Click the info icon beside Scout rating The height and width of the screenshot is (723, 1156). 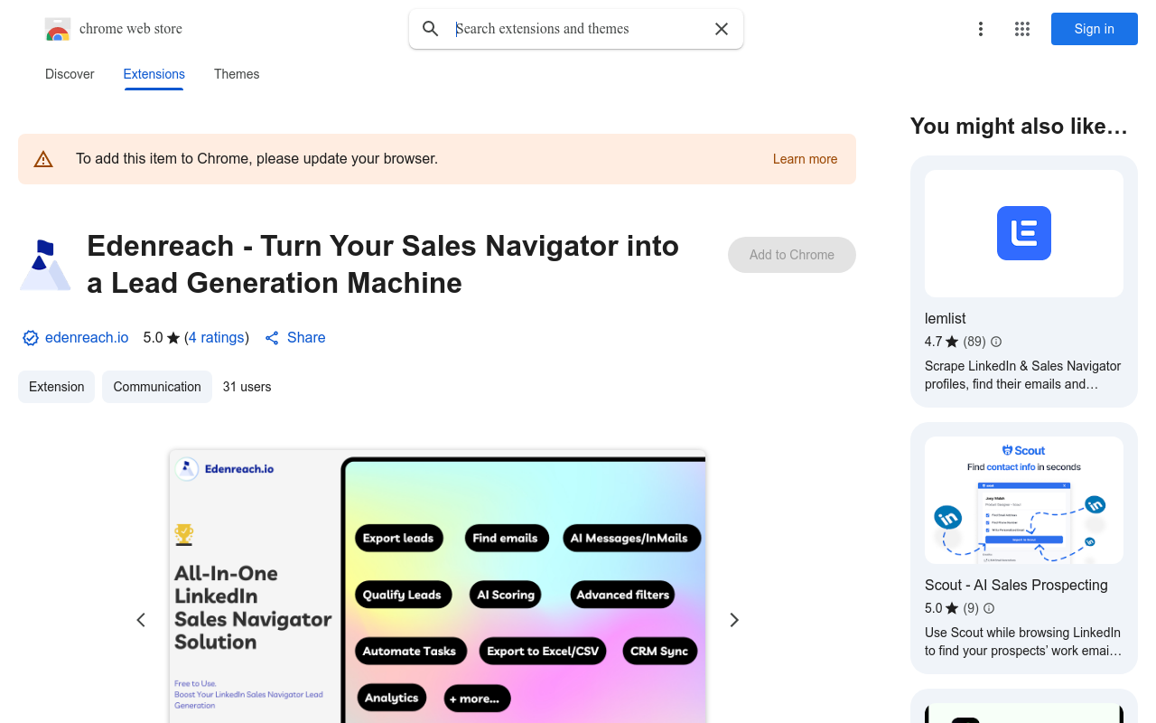pyautogui.click(x=989, y=608)
